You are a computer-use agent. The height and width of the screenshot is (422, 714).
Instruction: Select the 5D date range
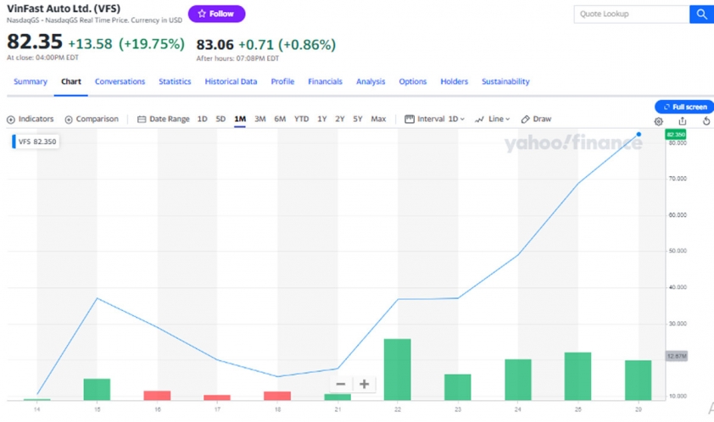coord(220,119)
